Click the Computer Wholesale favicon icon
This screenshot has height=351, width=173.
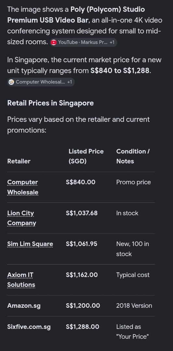11,82
